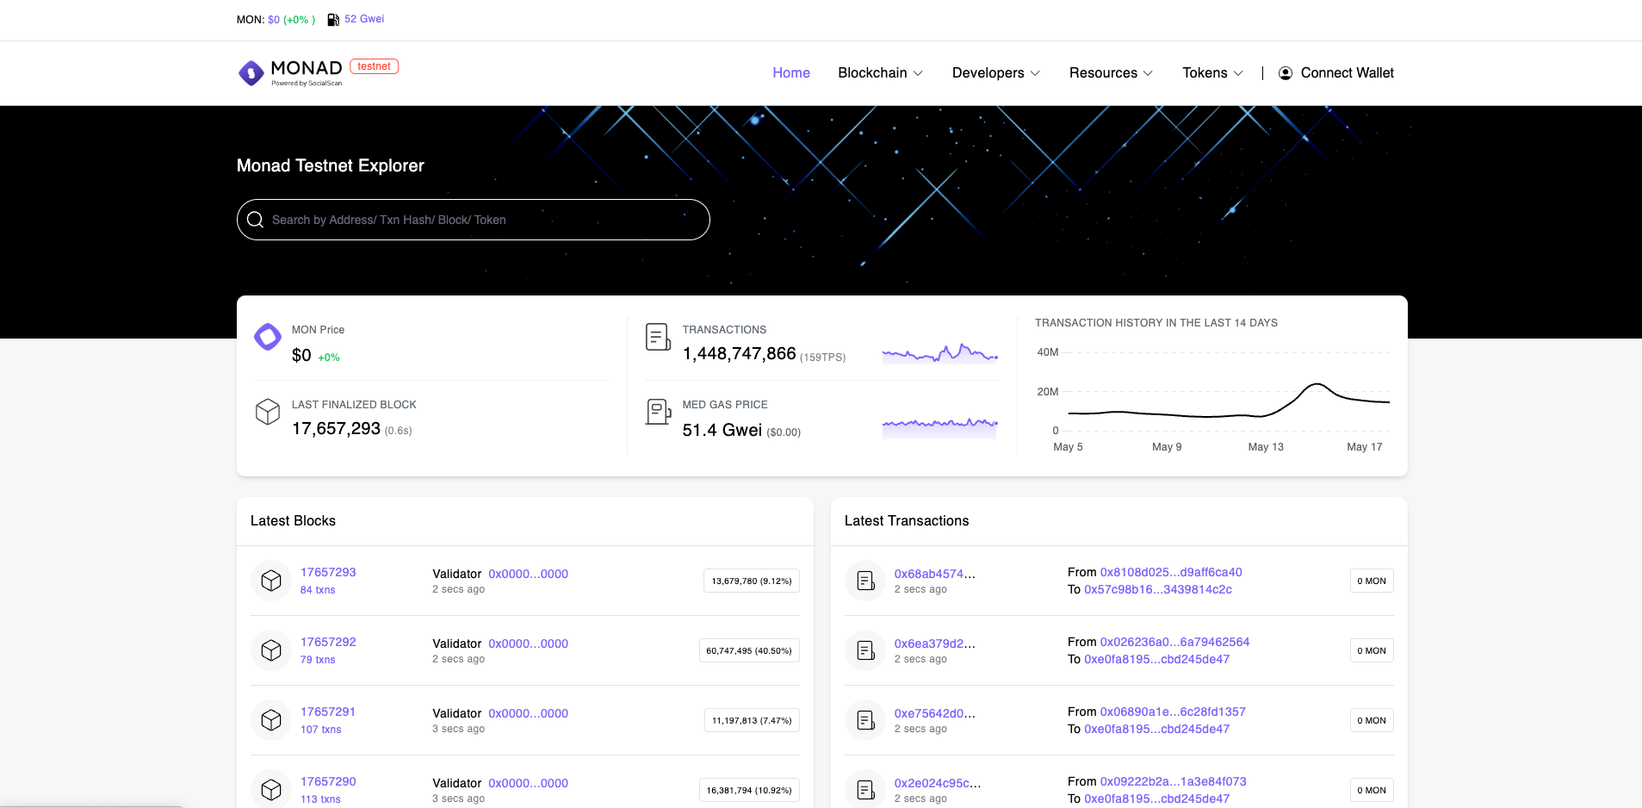Expand the Tokens menu chevron

(1238, 74)
